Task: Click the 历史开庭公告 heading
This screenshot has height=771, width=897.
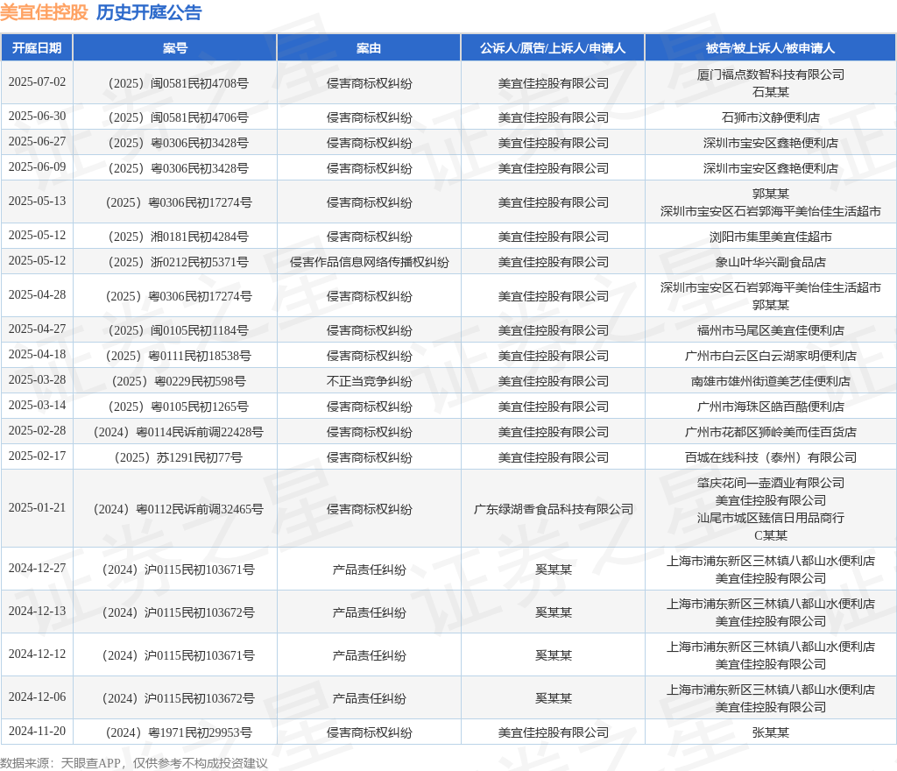Action: (x=149, y=12)
